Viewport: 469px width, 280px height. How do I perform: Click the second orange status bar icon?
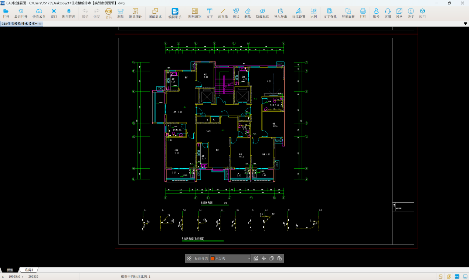click(x=449, y=277)
